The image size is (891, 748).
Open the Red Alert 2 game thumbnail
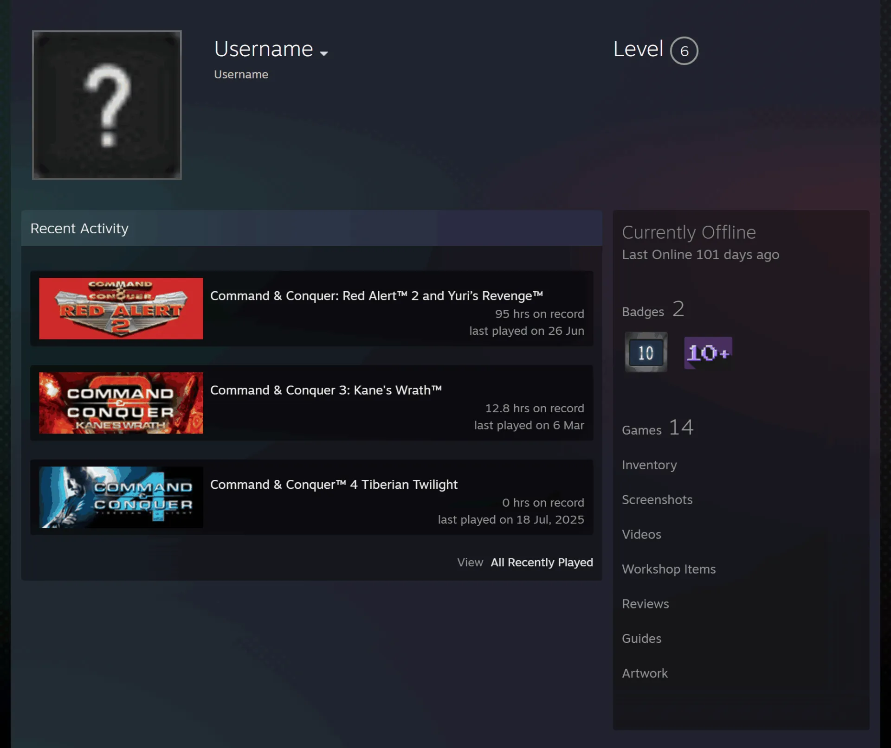click(121, 308)
